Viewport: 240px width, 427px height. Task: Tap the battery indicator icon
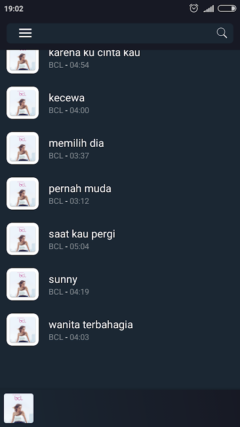[x=227, y=9]
